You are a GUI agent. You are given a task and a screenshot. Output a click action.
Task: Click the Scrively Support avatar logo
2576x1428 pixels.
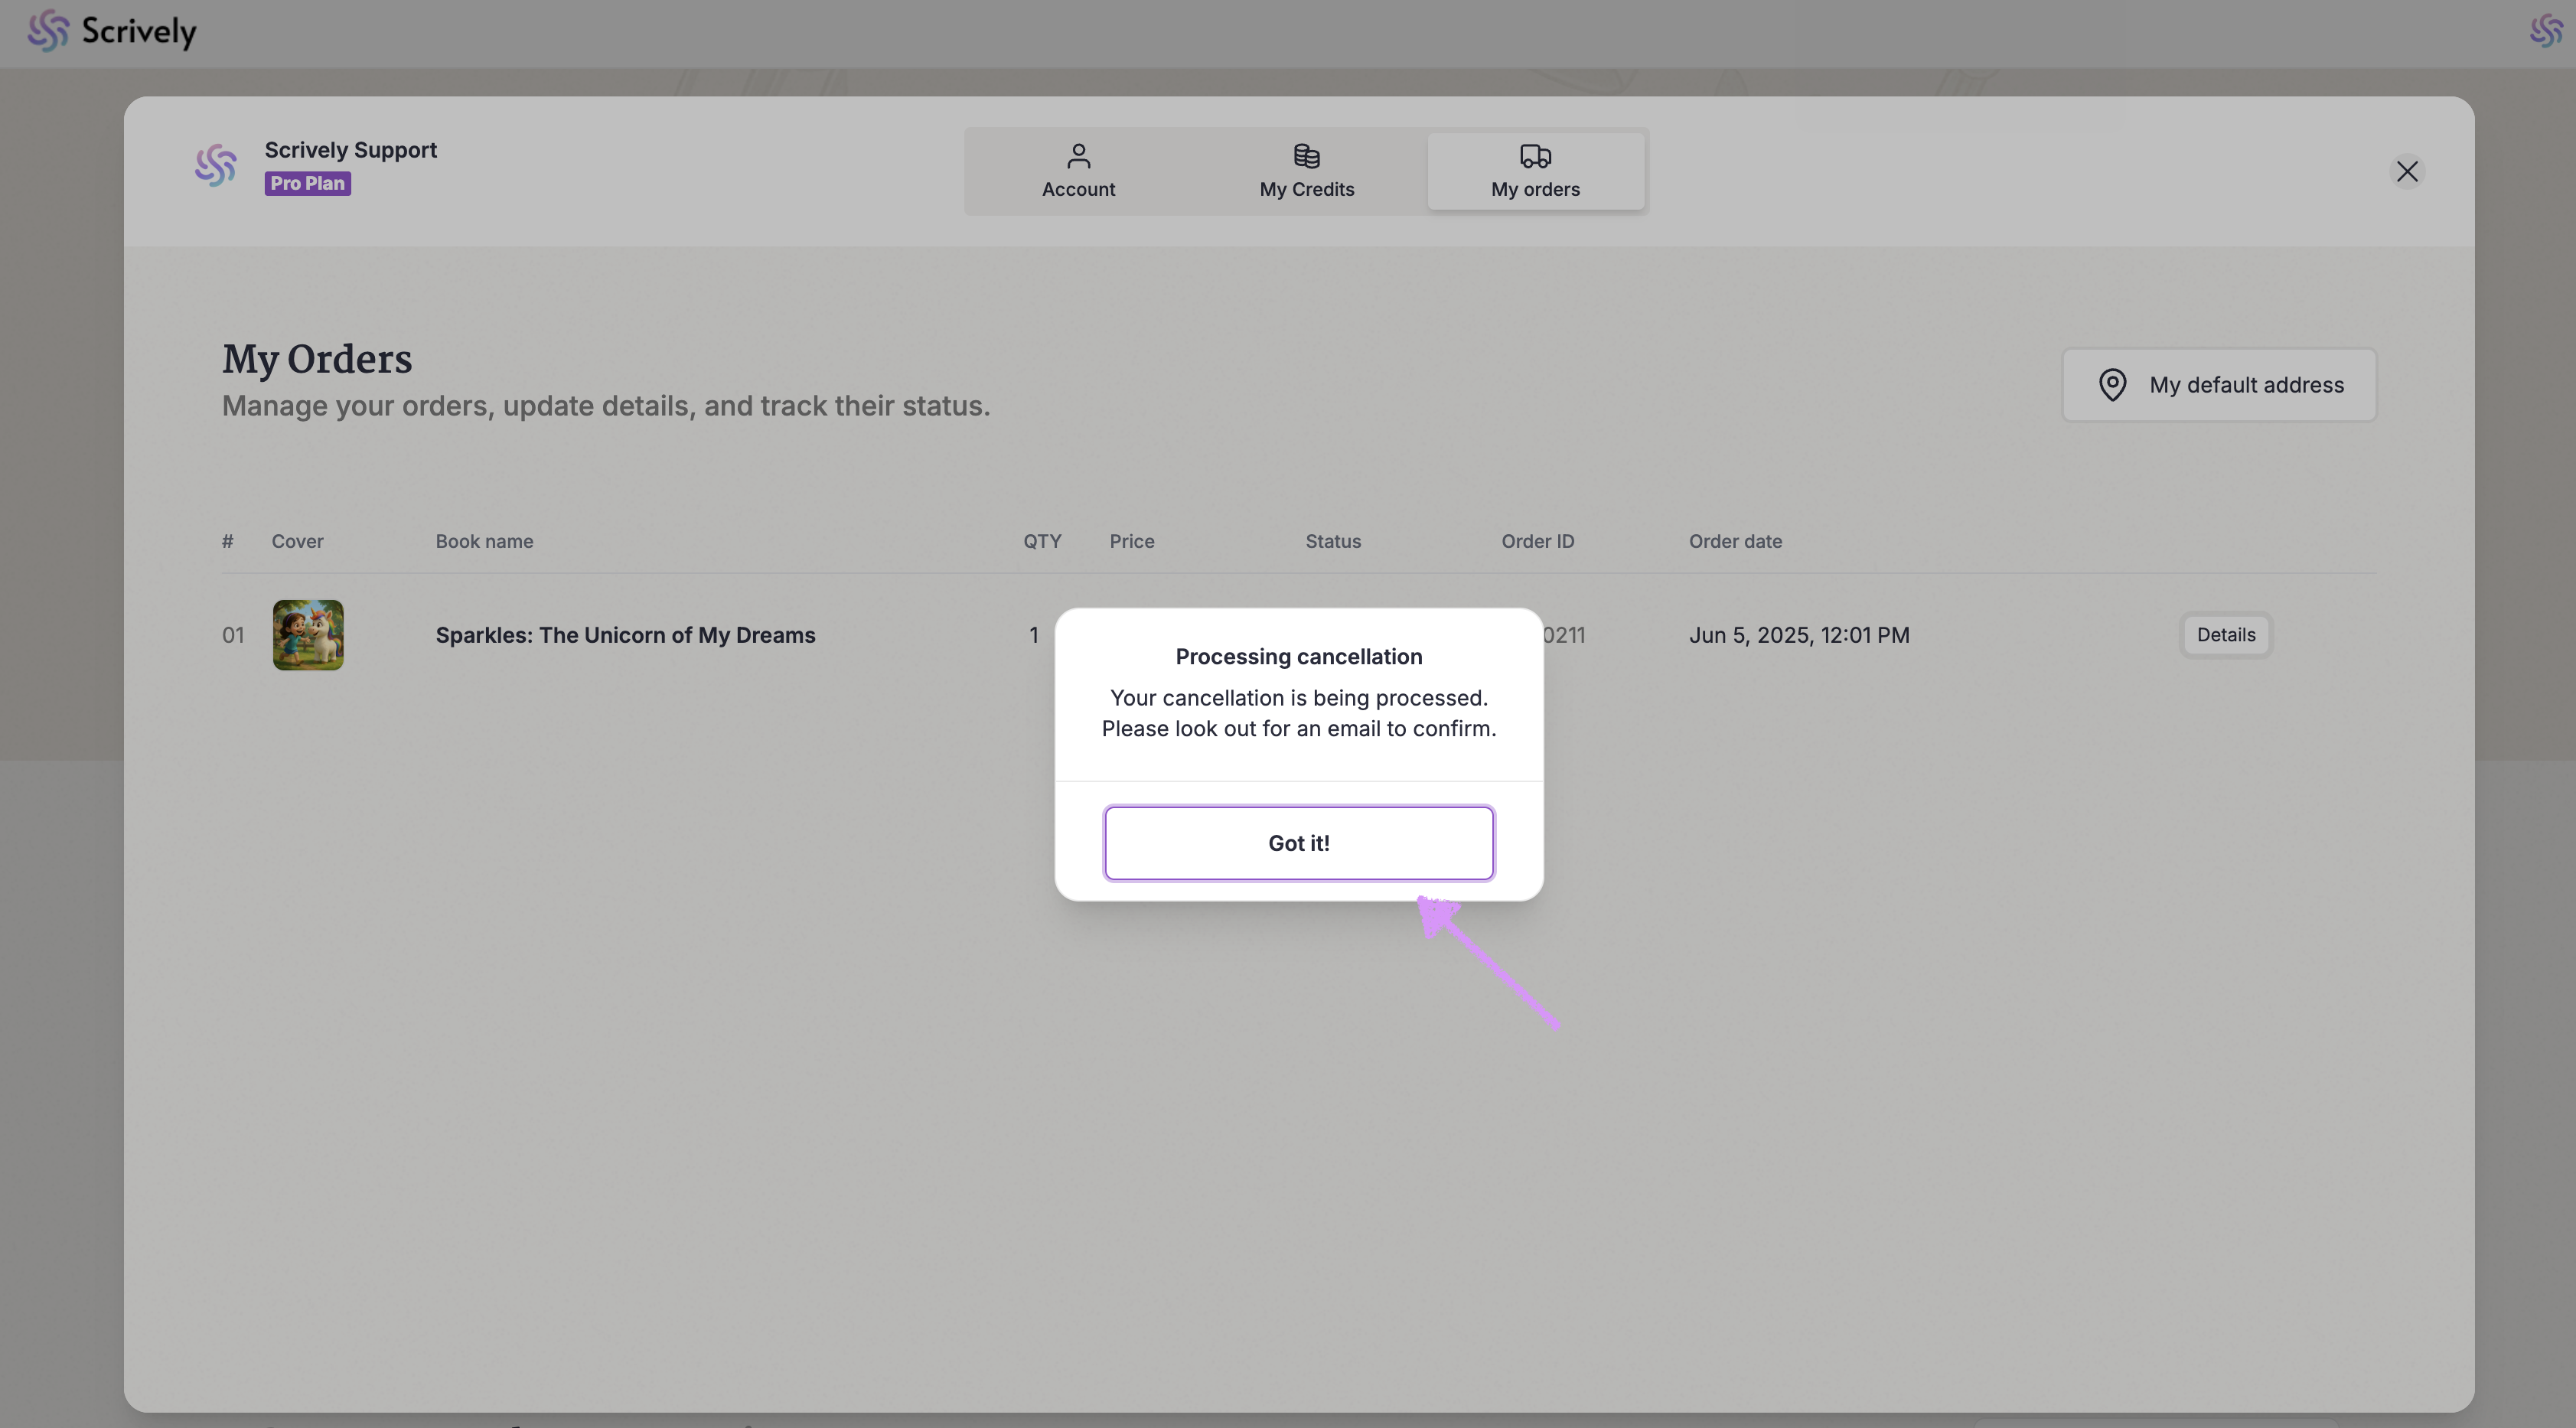pyautogui.click(x=216, y=165)
